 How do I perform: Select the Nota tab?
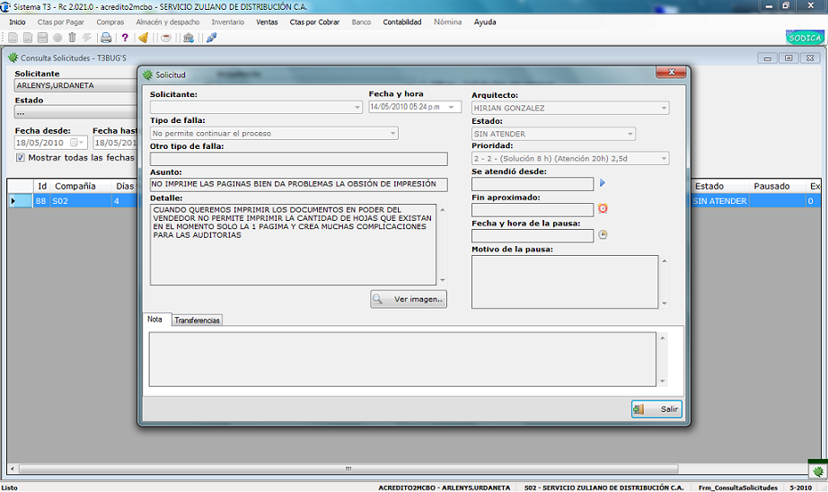[155, 320]
